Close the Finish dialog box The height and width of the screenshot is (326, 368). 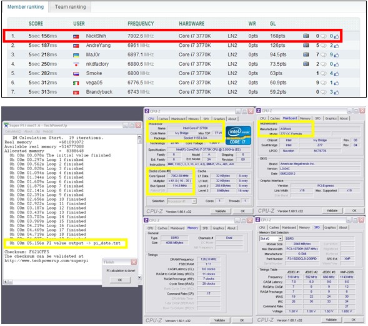[x=134, y=262]
